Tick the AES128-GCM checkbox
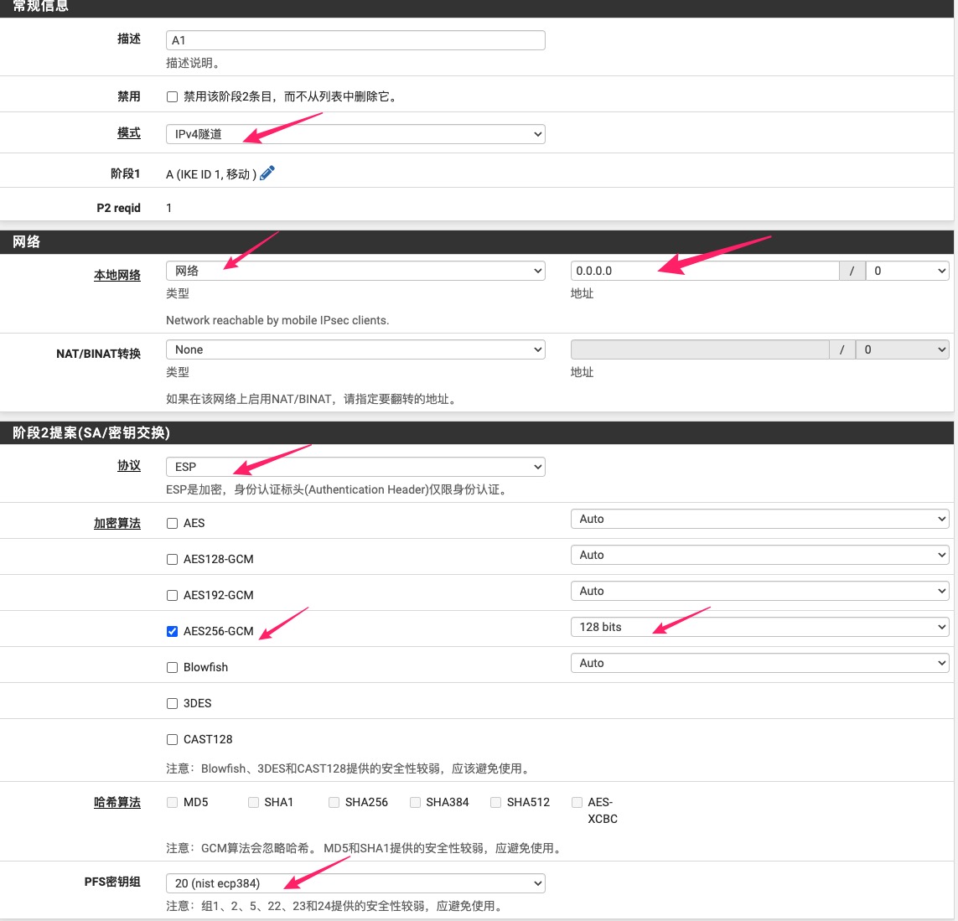Image resolution: width=958 pixels, height=921 pixels. [x=172, y=559]
